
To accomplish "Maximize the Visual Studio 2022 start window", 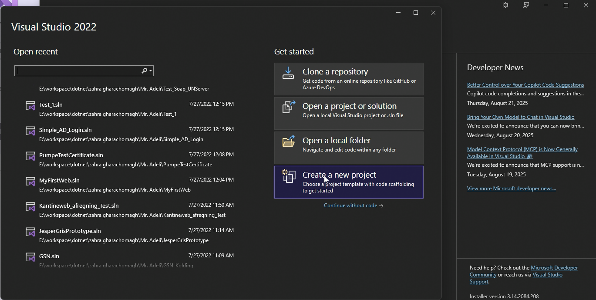I will click(416, 13).
